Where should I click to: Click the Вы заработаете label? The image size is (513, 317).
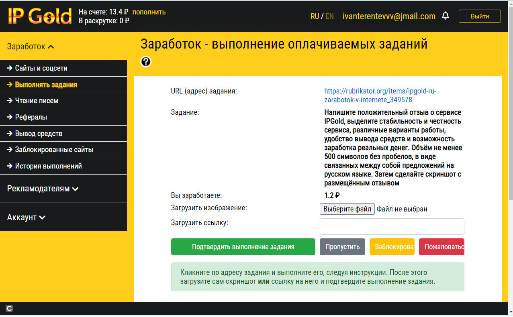[x=196, y=195]
